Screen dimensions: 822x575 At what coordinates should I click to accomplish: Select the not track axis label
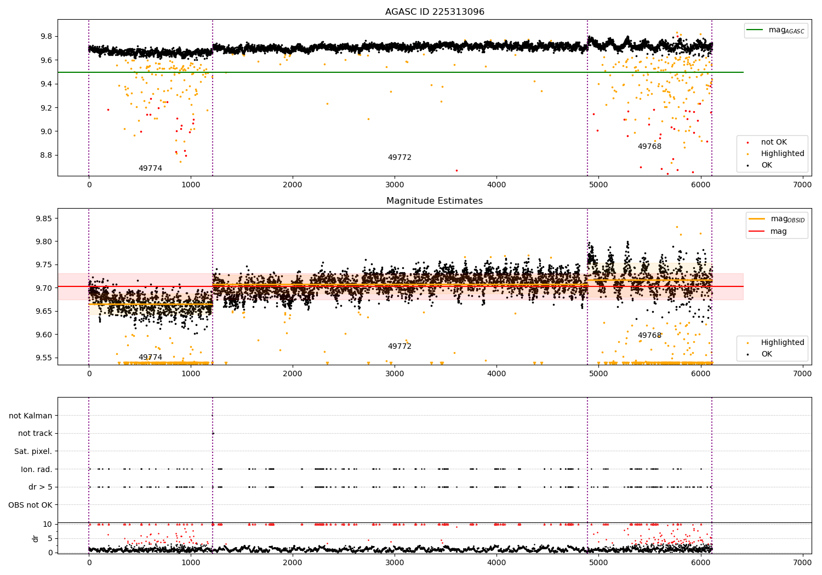click(35, 433)
